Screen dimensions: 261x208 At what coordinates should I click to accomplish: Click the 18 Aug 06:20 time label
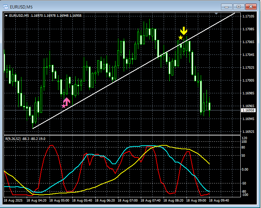105,201
